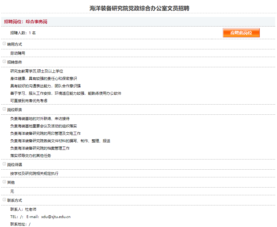Image resolution: width=277 pixels, height=227 pixels.
Task: Click the line 负责海洋装备研究院的档案管理工作
Action: click(x=40, y=148)
